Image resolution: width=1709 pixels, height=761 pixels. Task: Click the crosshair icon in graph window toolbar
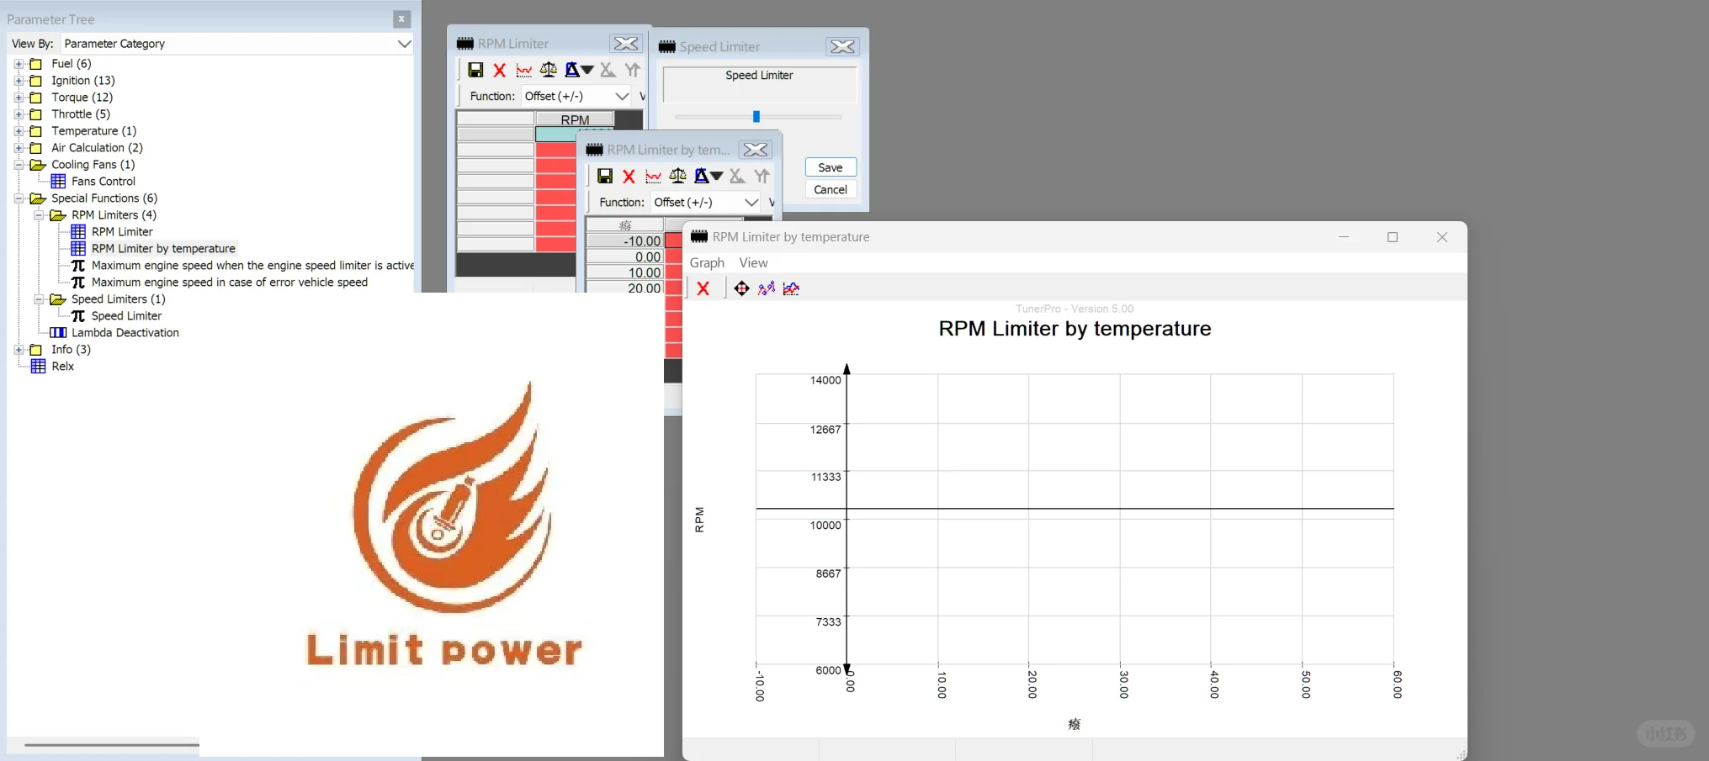pos(741,288)
